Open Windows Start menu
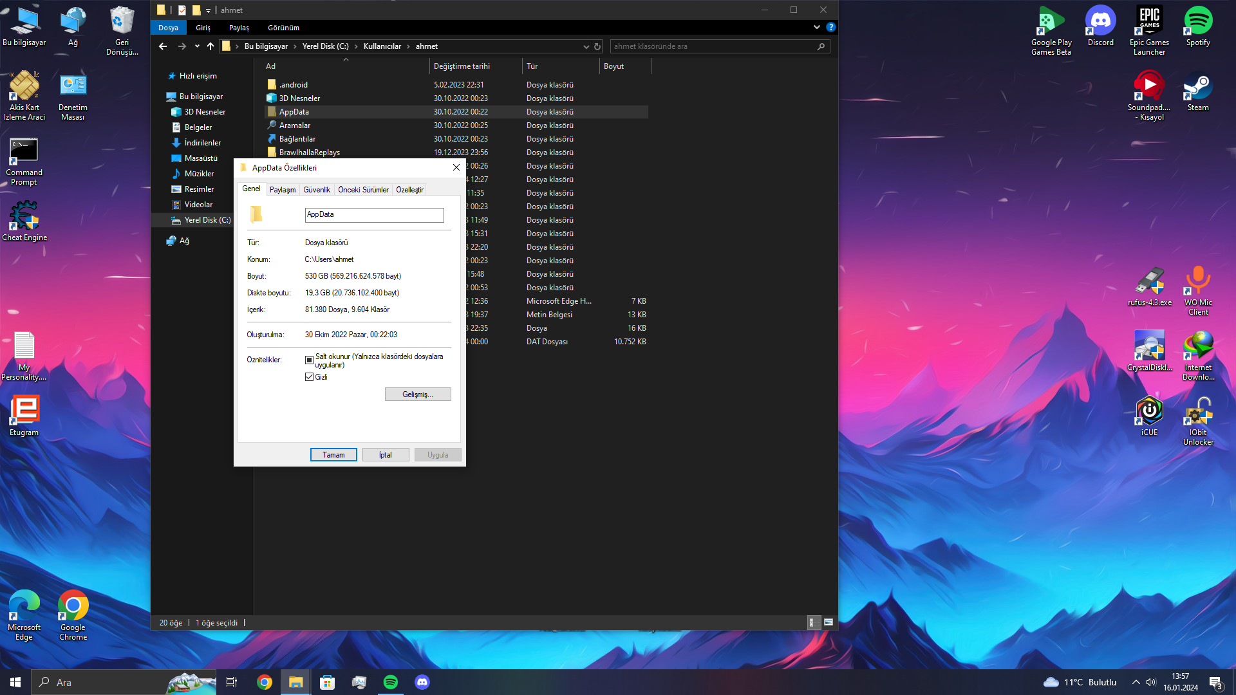The width and height of the screenshot is (1236, 695). coord(15,682)
